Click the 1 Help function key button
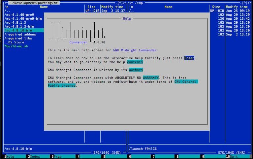This screenshot has width=253, height=159. 15,157
